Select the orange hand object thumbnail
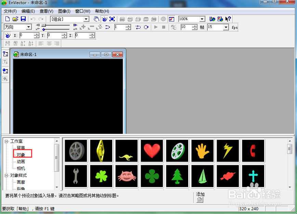This screenshot has height=214, width=297. tap(203, 151)
